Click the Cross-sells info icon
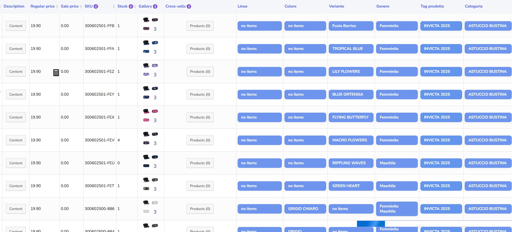The image size is (512, 232). click(189, 6)
